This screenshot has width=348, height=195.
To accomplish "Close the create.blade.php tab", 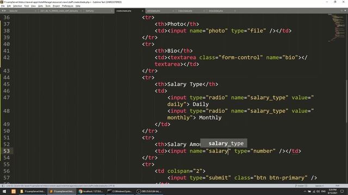I will tap(142, 11).
